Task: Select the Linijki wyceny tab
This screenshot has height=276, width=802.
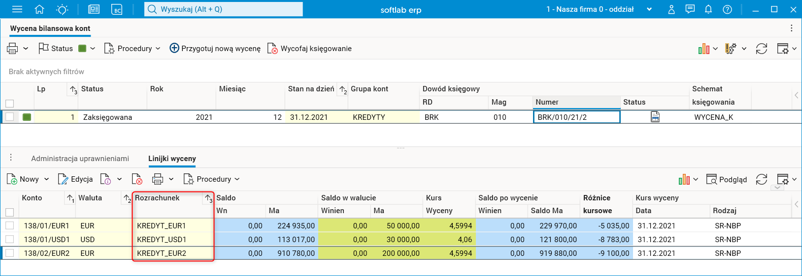Action: 172,159
